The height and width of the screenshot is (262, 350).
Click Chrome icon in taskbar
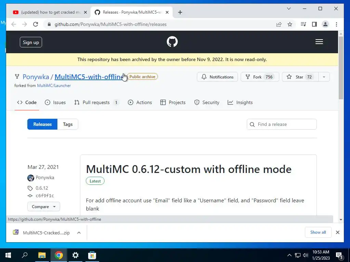click(58, 255)
